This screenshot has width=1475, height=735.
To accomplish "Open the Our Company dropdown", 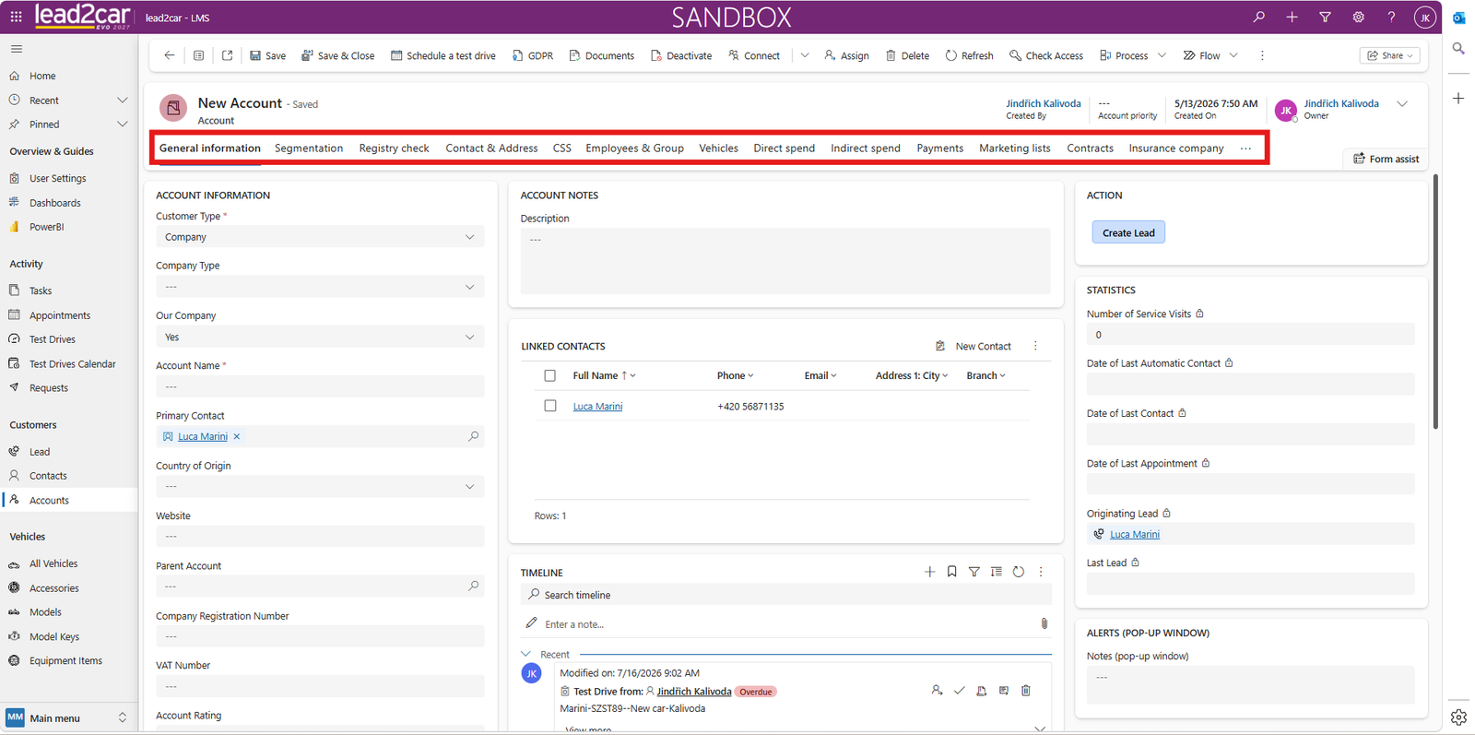I will click(320, 338).
